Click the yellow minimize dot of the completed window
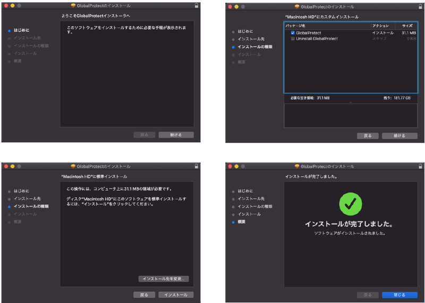The width and height of the screenshot is (425, 303). pos(236,166)
